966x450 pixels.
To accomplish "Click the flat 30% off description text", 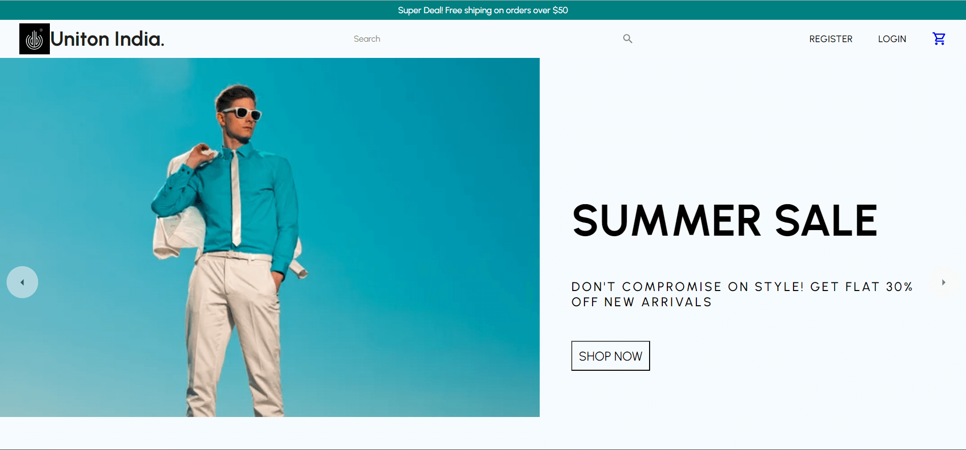I will pos(742,295).
